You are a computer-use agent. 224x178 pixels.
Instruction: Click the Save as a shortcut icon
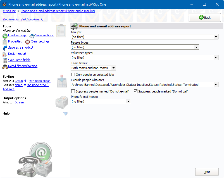pyautogui.click(x=5, y=48)
